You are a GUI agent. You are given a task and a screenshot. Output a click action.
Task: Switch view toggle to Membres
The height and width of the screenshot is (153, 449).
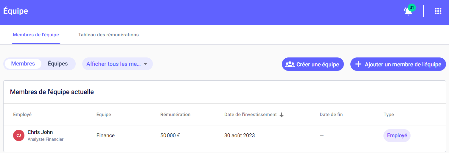23,64
